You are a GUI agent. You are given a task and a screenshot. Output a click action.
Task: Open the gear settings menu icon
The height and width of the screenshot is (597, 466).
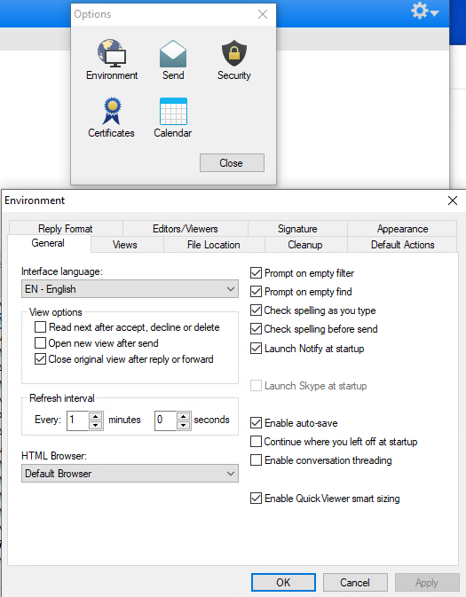click(424, 11)
